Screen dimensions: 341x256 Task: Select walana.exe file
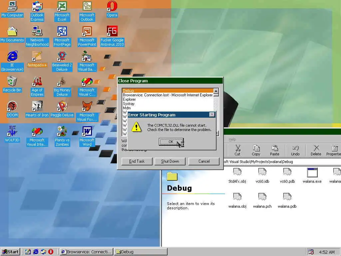click(312, 176)
